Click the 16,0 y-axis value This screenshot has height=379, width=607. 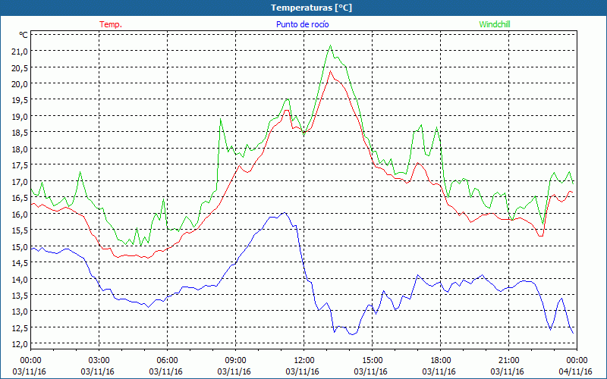tap(20, 214)
